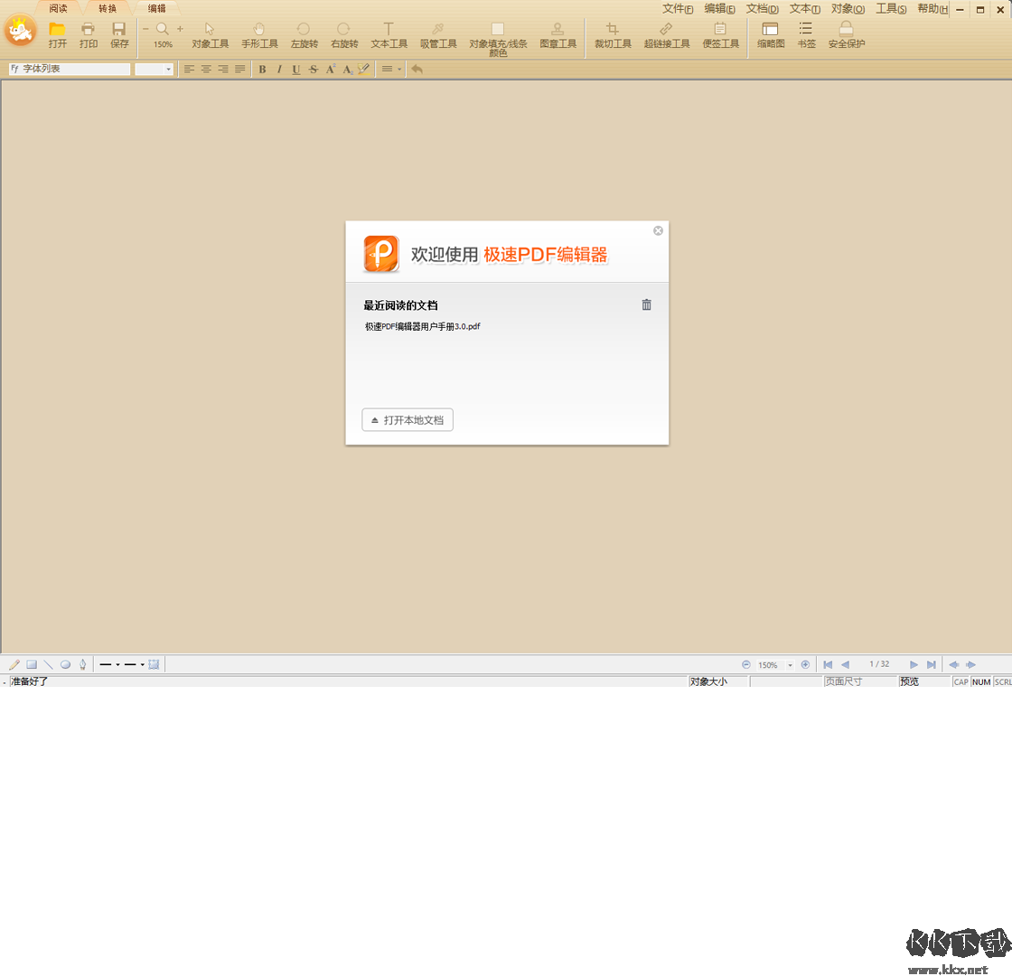Open the 对象(O) menu
The width and height of the screenshot is (1012, 976).
coord(848,9)
